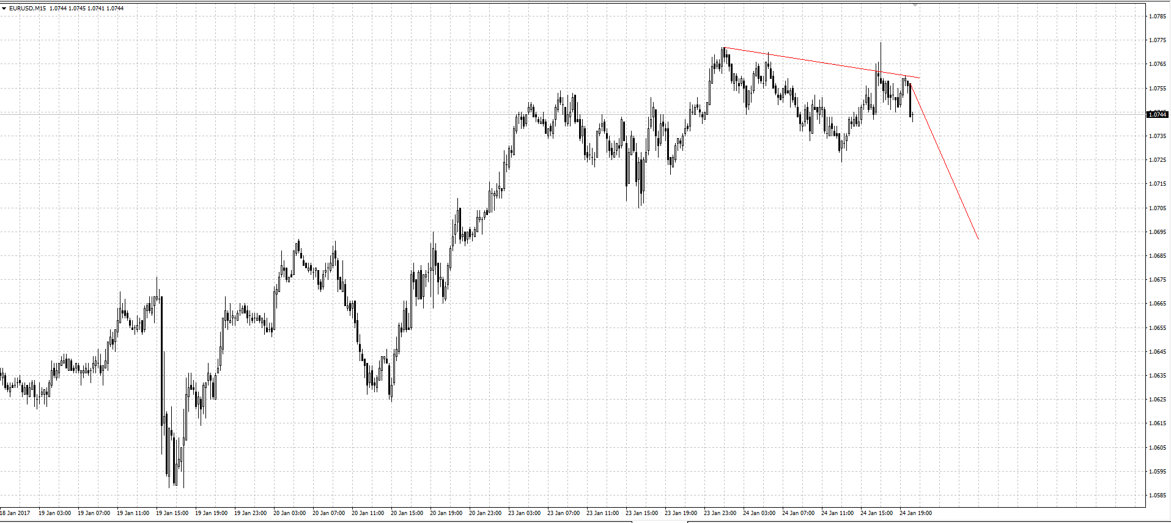Click the 1.0645 price scale label
This screenshot has height=523, width=1171.
1157,352
